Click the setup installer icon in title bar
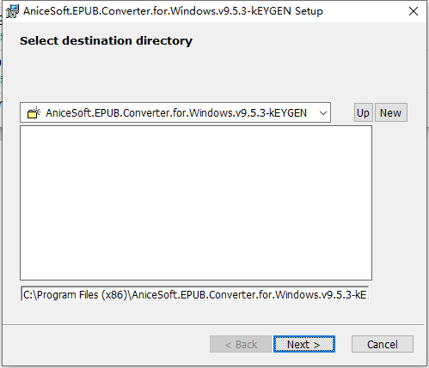This screenshot has width=429, height=368. [12, 11]
